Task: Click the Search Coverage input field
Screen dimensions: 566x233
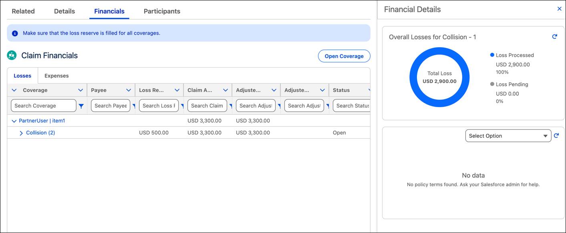Action: (x=44, y=106)
